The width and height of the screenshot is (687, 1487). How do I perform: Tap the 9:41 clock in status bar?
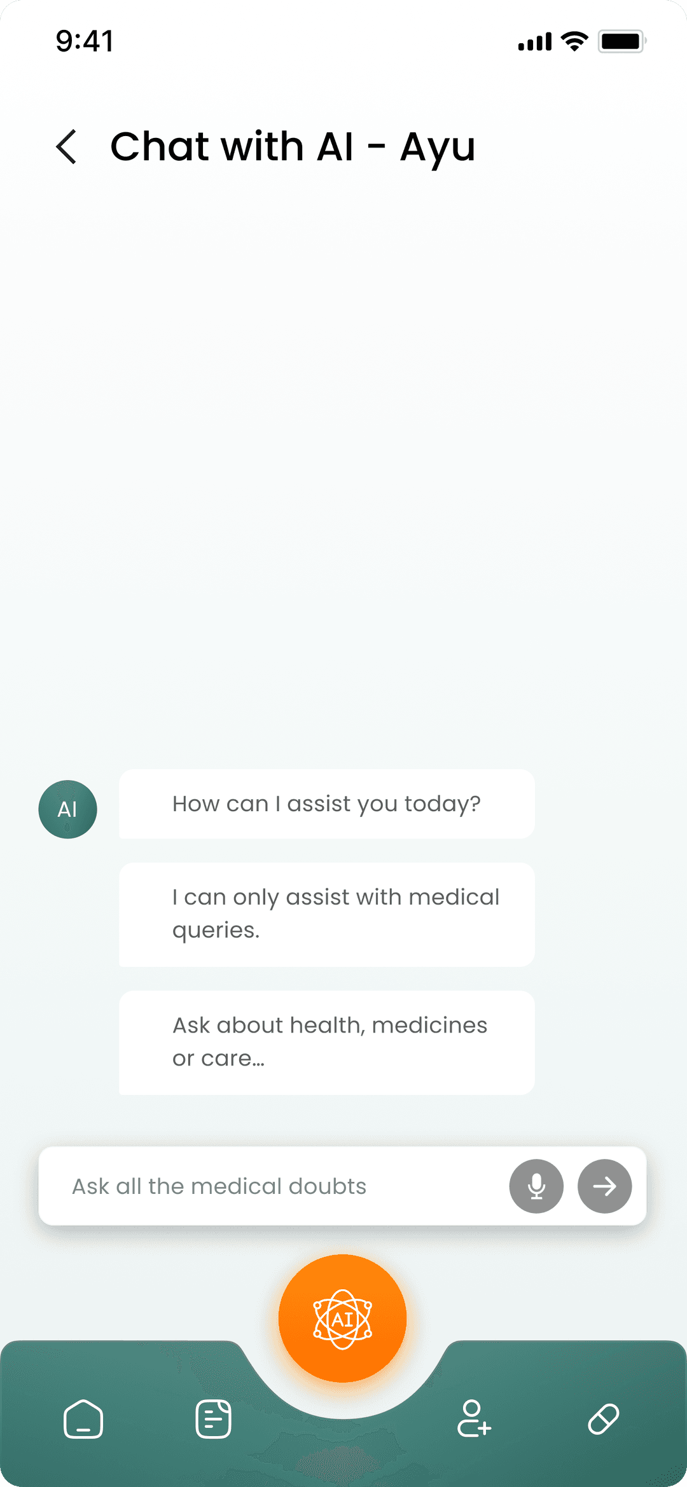[x=85, y=41]
